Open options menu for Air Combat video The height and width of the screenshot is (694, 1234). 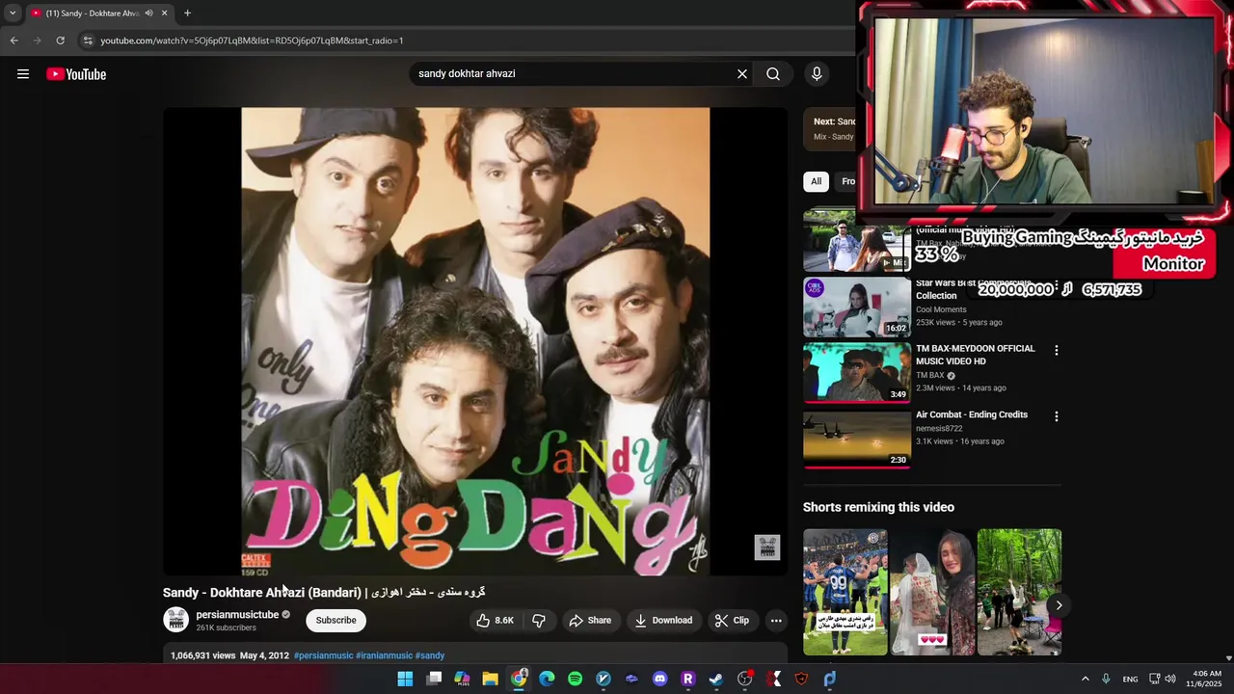(x=1057, y=416)
